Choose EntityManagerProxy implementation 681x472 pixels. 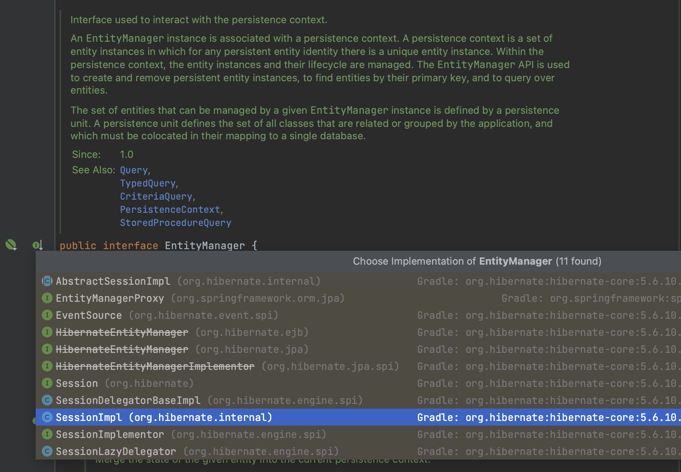tap(358, 298)
